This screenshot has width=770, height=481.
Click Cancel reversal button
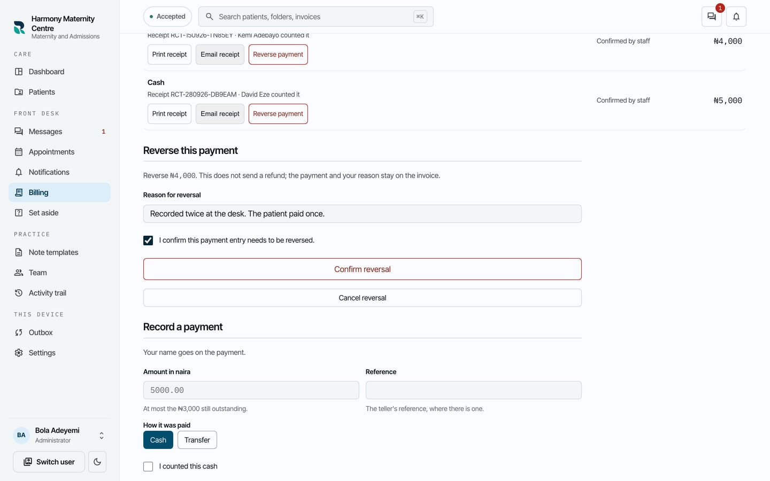point(363,298)
